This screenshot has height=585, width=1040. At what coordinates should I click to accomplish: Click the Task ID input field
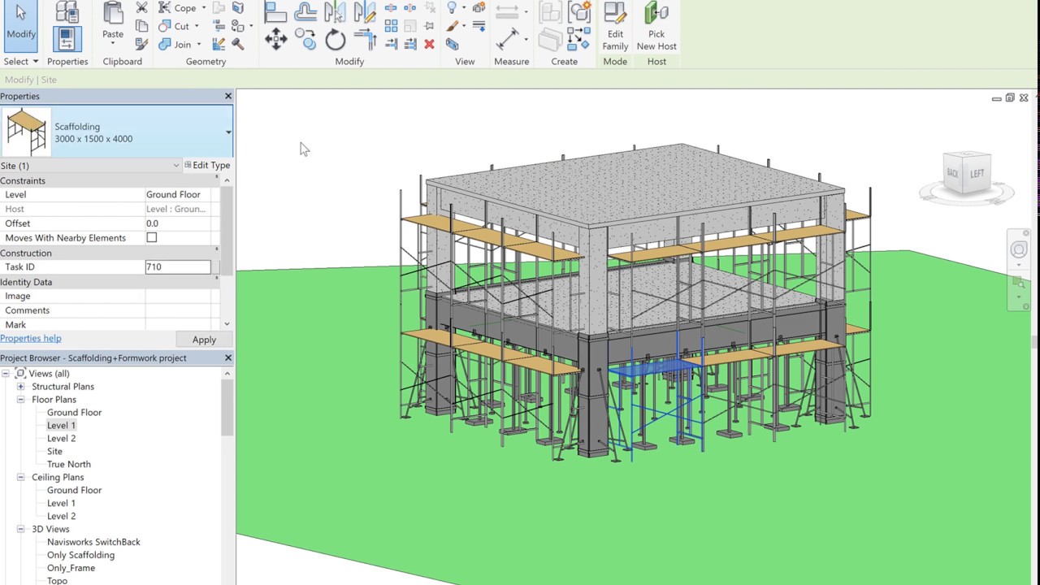pyautogui.click(x=178, y=266)
